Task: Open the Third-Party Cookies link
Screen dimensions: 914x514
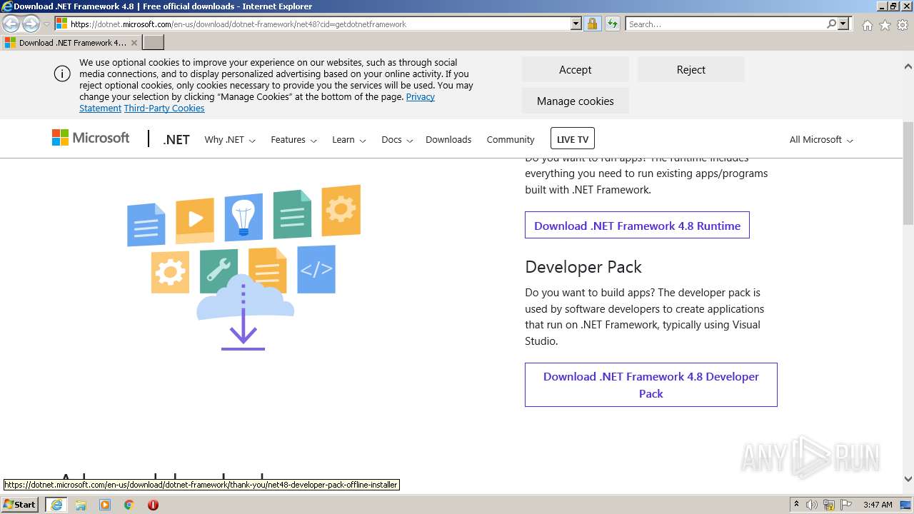Action: (164, 109)
